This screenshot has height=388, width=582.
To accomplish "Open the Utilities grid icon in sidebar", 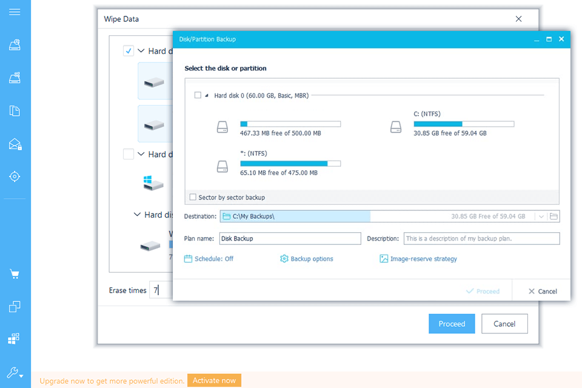I will [15, 338].
